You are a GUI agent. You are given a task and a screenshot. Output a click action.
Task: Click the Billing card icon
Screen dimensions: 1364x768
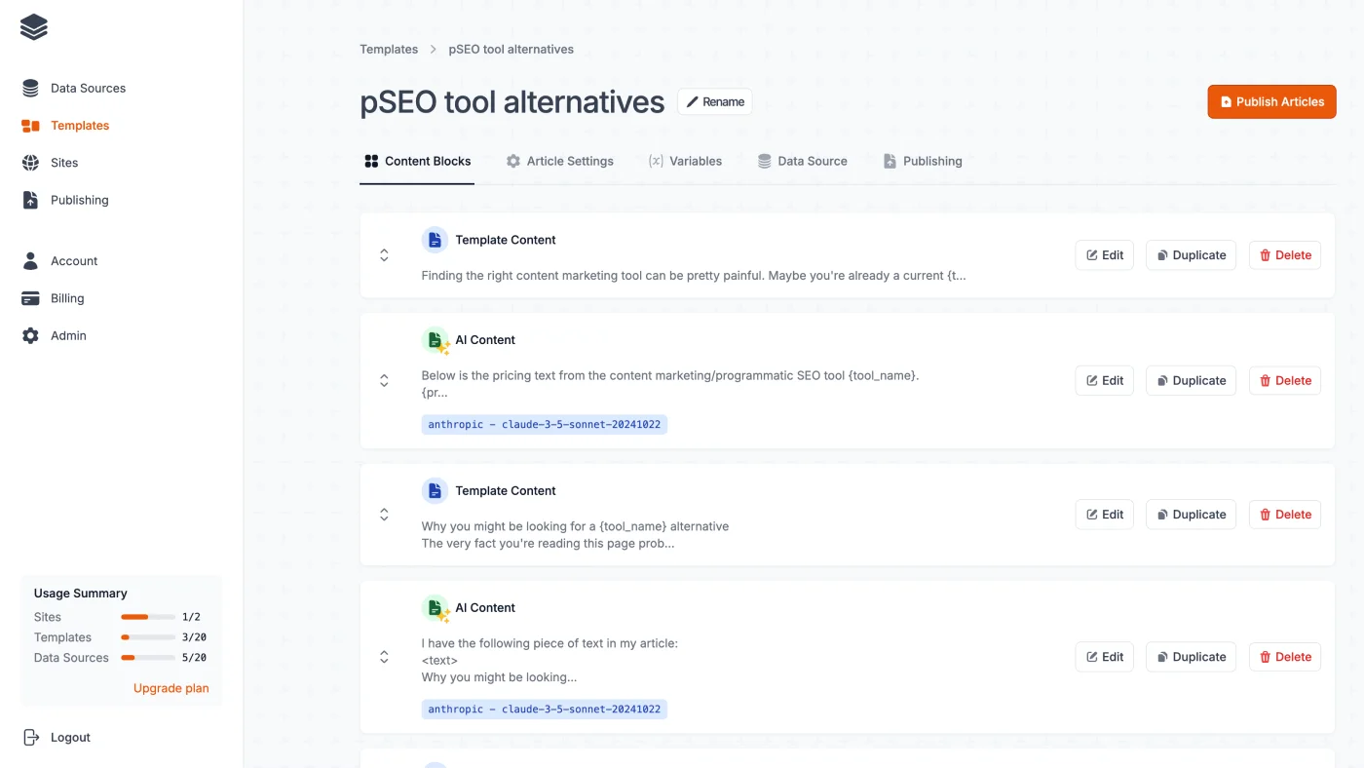tap(31, 298)
